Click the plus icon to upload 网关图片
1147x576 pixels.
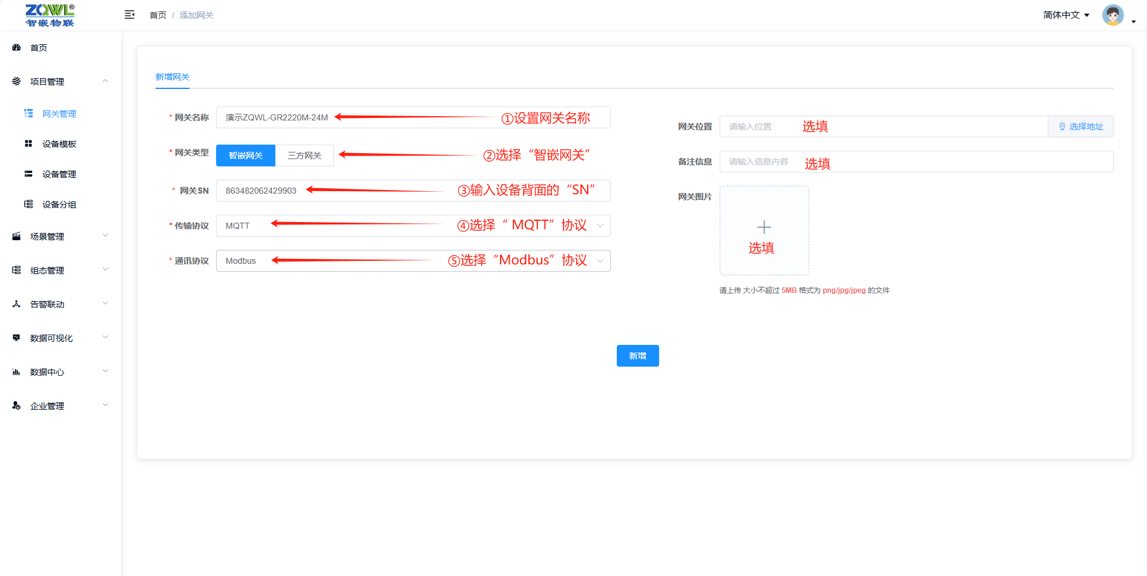click(764, 227)
